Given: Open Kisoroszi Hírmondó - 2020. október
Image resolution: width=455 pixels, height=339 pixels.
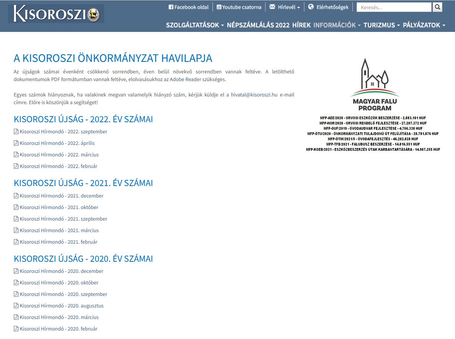Looking at the screenshot, I should pyautogui.click(x=59, y=283).
